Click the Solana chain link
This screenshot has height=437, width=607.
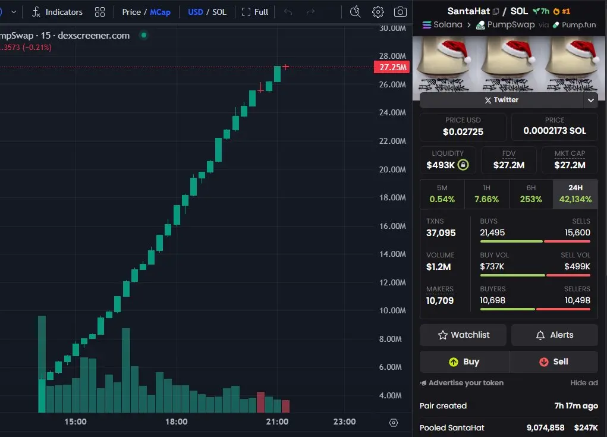pos(442,25)
